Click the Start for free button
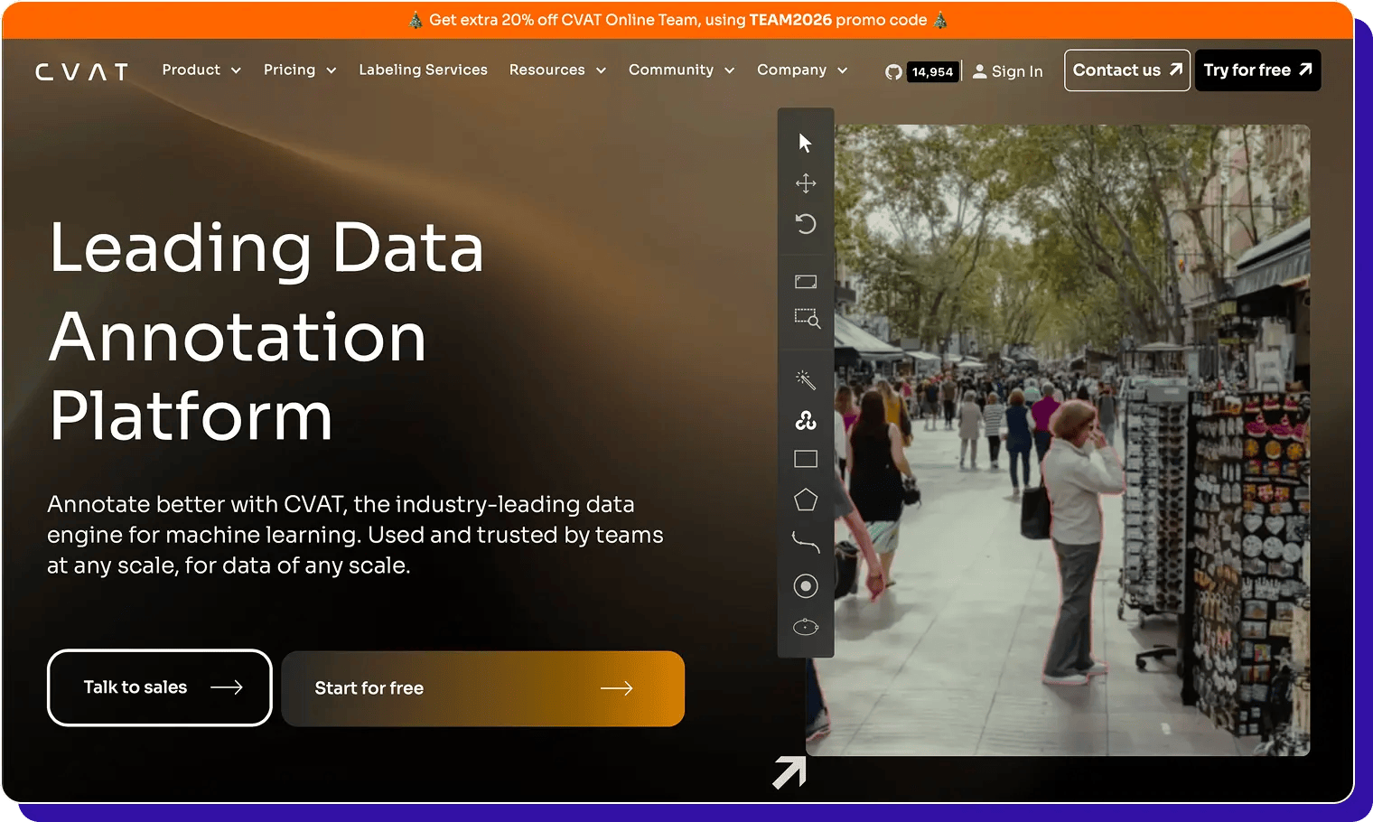The height and width of the screenshot is (822, 1373). tap(483, 688)
